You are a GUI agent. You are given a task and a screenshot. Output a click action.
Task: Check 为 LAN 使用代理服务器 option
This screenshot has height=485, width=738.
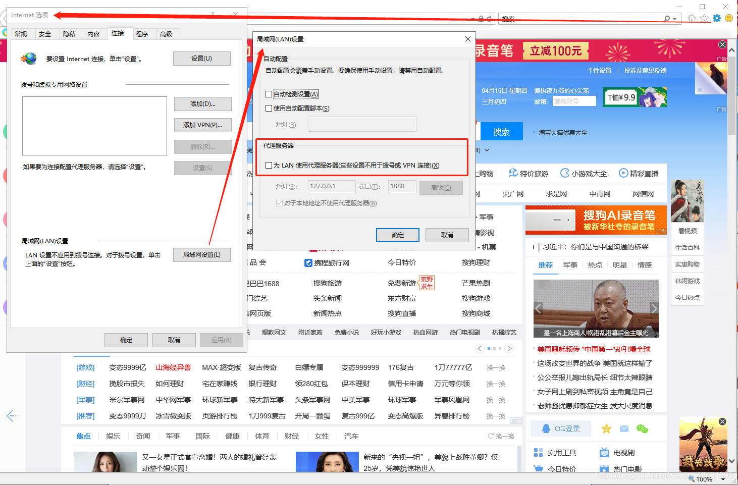click(x=269, y=166)
